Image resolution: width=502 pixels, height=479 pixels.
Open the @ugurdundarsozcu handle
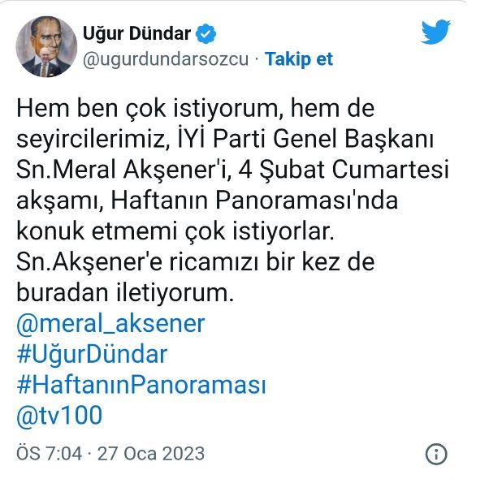point(166,59)
